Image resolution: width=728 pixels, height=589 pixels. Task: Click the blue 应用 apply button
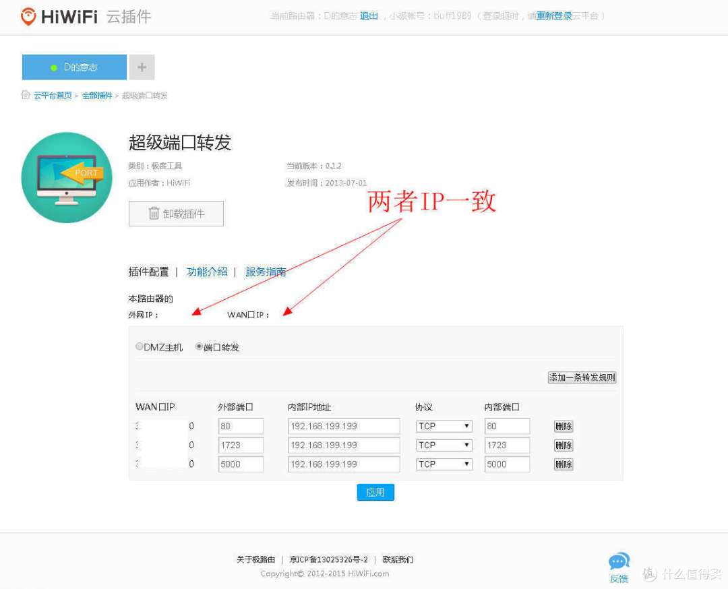point(375,493)
